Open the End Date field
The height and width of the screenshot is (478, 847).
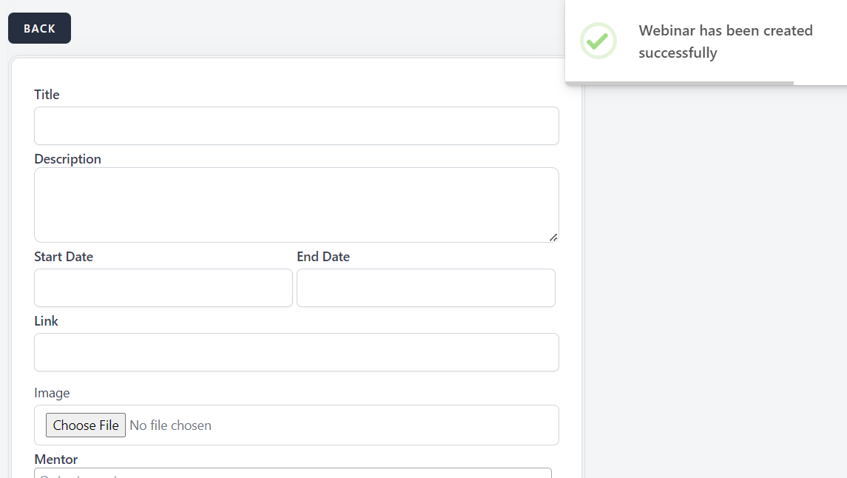click(x=425, y=288)
